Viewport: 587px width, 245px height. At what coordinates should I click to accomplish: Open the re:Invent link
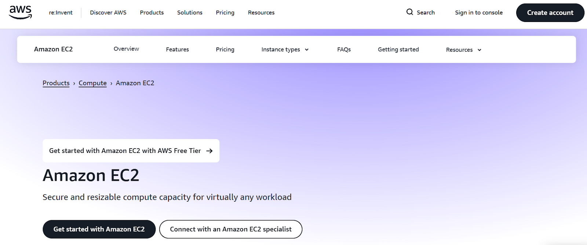(x=61, y=12)
